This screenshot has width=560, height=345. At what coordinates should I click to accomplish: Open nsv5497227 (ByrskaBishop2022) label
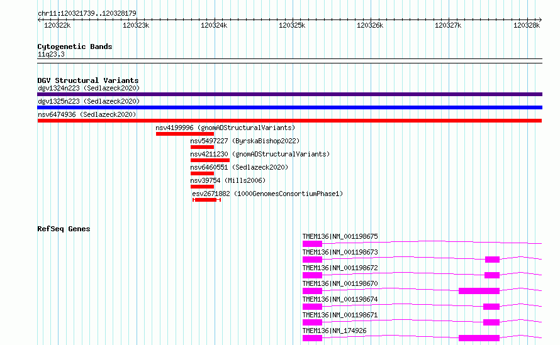click(245, 141)
